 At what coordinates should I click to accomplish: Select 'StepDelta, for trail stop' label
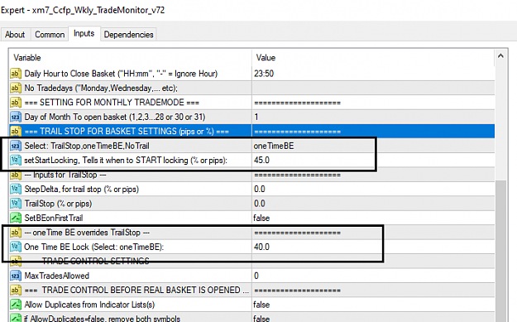(x=81, y=189)
